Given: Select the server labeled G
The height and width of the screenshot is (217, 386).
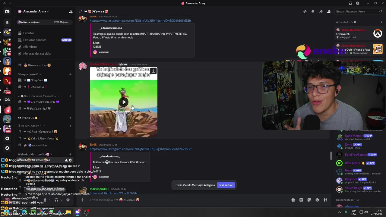Looking at the screenshot, I should click(x=7, y=22).
